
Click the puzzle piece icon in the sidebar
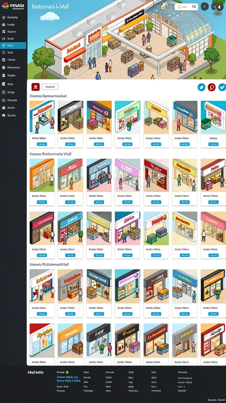4,115
